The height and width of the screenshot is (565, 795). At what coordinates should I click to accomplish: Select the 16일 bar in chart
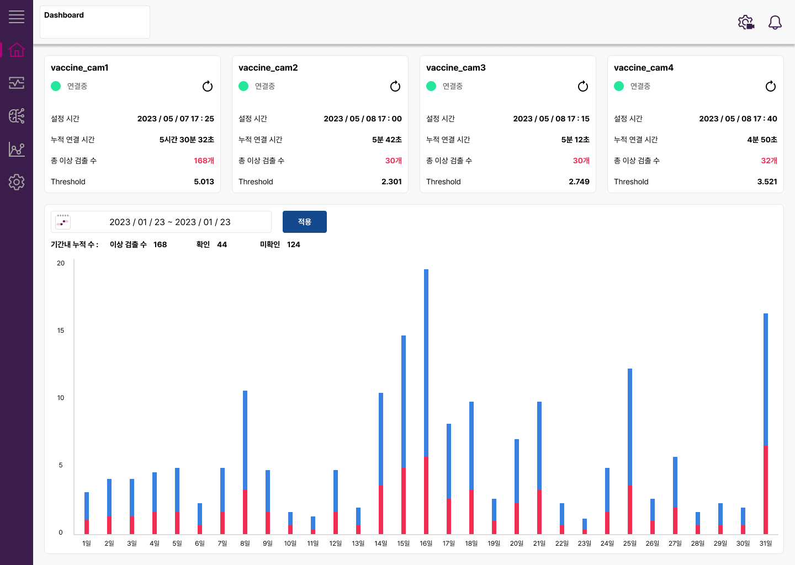(426, 402)
